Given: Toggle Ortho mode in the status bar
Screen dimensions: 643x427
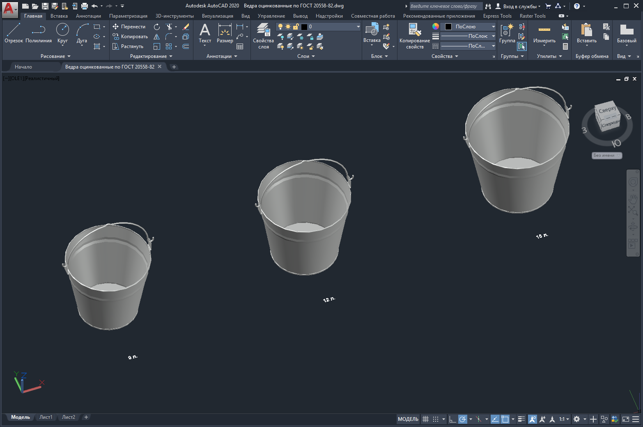Looking at the screenshot, I should [452, 419].
